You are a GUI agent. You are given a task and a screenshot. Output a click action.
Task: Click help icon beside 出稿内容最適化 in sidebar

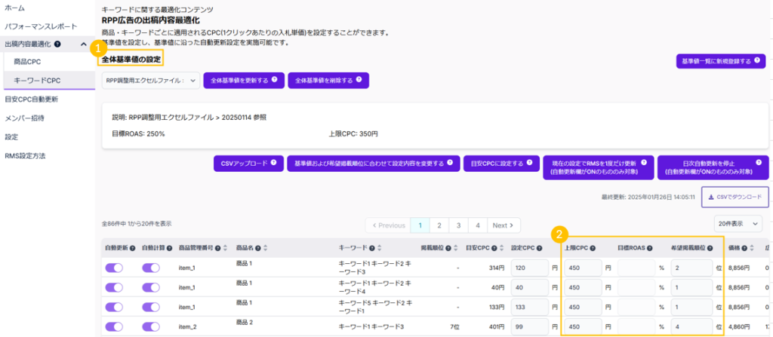click(57, 45)
